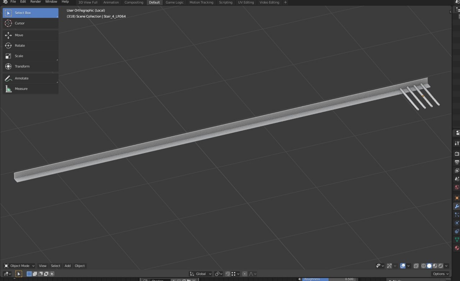Viewport: 460px width, 281px height.
Task: Switch to material preview shading
Action: coord(435,266)
